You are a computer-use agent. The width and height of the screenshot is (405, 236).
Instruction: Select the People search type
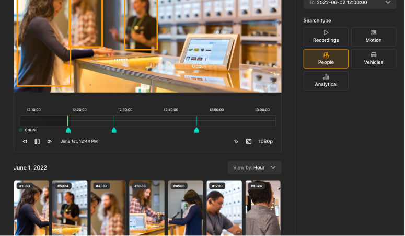point(326,59)
